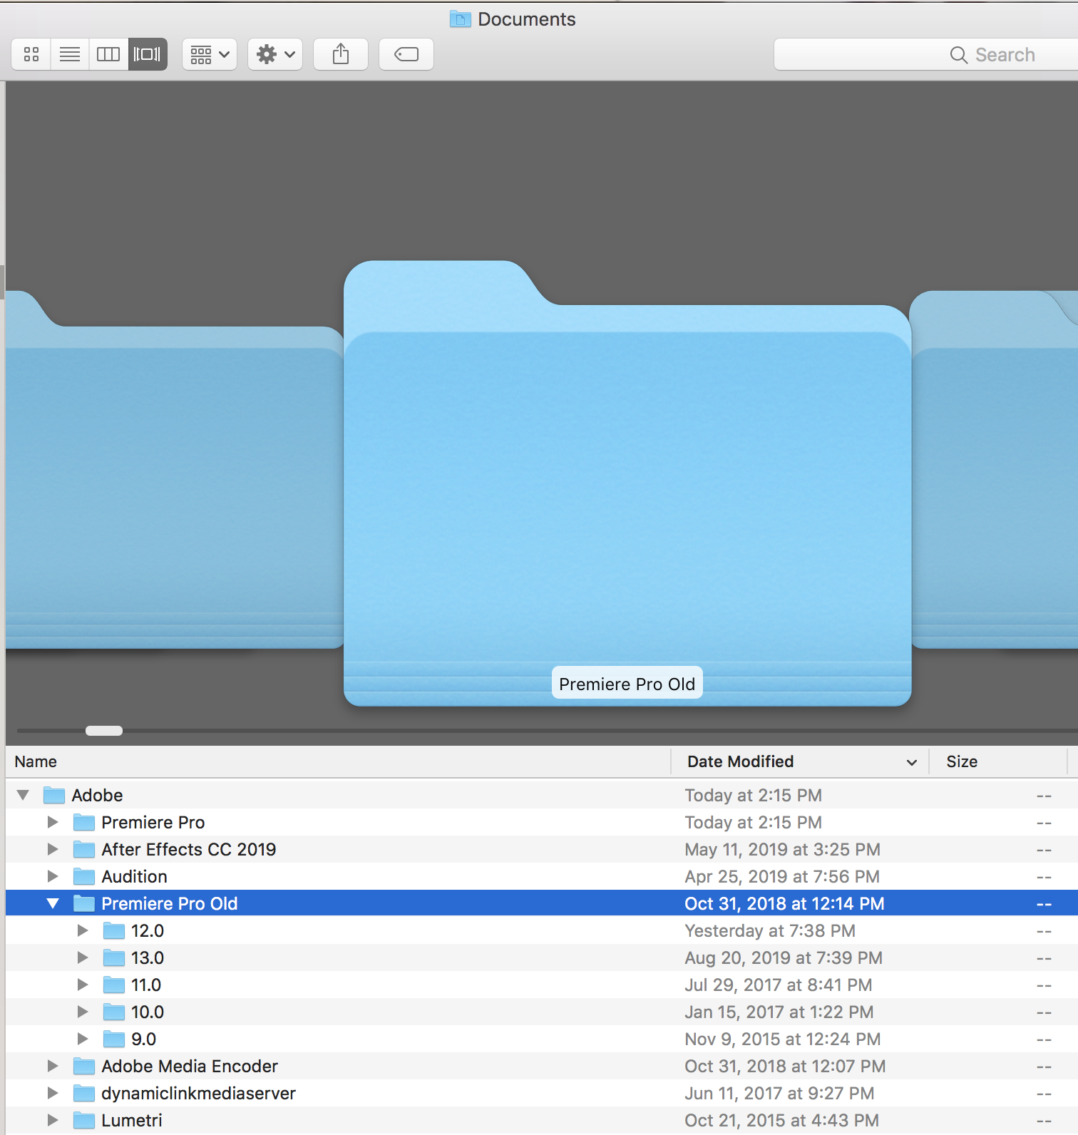The image size is (1078, 1135).
Task: Switch to Cover Flow view
Action: (x=148, y=54)
